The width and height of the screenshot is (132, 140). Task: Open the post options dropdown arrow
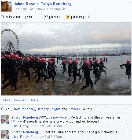click(130, 3)
